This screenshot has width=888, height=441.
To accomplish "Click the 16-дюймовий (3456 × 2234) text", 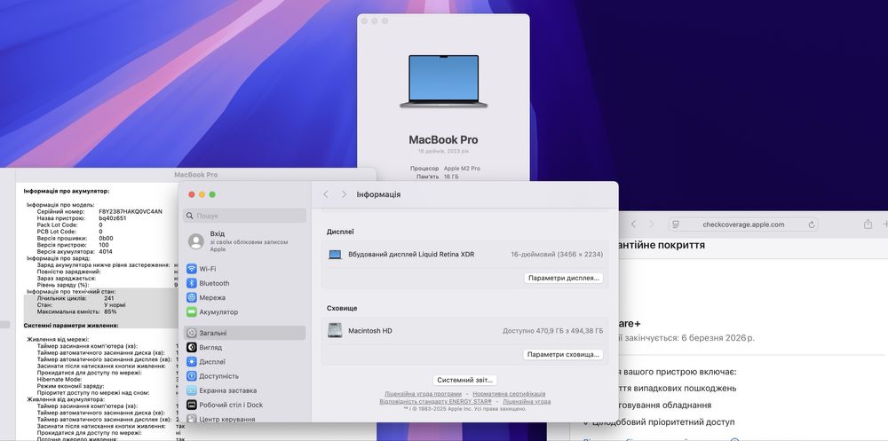I will tap(557, 255).
